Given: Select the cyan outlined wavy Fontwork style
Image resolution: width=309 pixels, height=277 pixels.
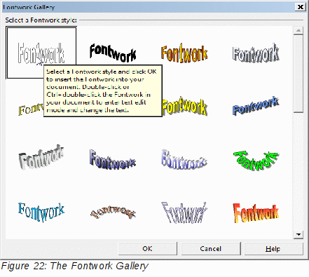Looking at the screenshot, I should tap(41, 212).
